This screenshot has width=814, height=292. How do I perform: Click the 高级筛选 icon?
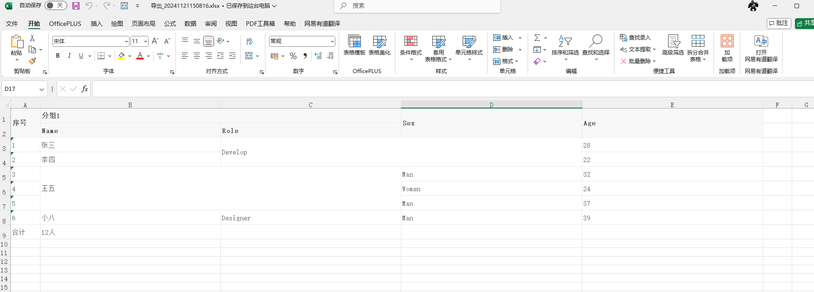click(673, 45)
